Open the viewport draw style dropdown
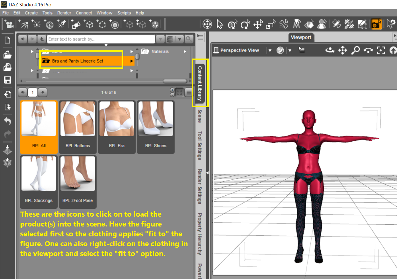The height and width of the screenshot is (279, 397). pos(290,50)
